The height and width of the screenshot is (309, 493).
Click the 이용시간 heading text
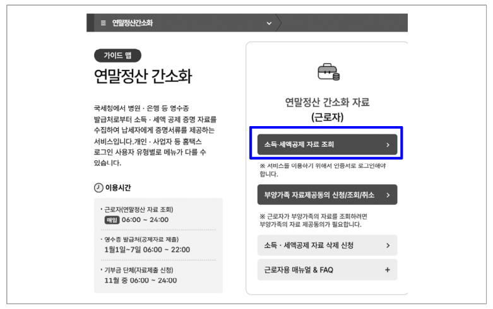[x=118, y=188]
